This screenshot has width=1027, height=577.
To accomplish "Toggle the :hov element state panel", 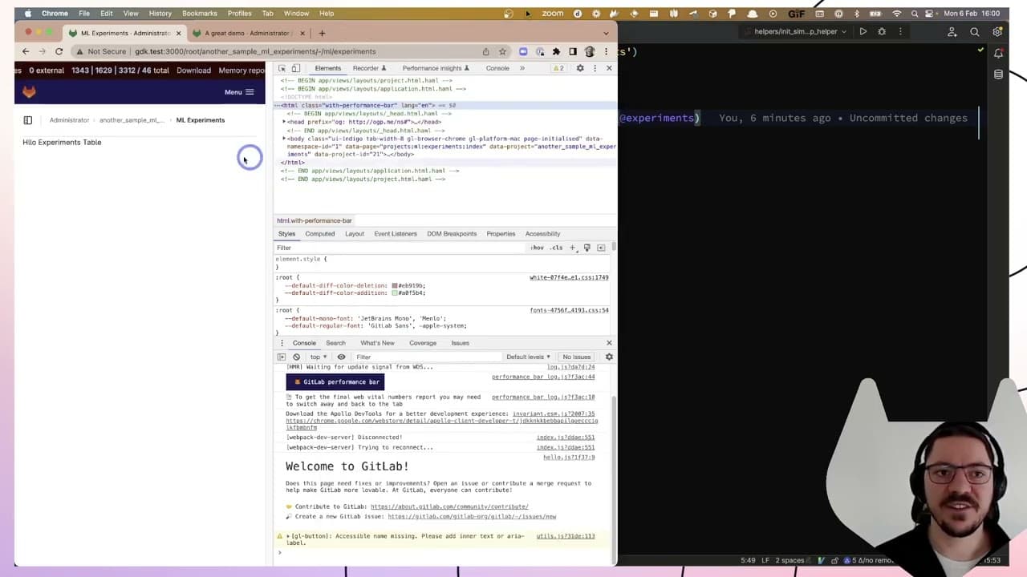I will pyautogui.click(x=537, y=248).
